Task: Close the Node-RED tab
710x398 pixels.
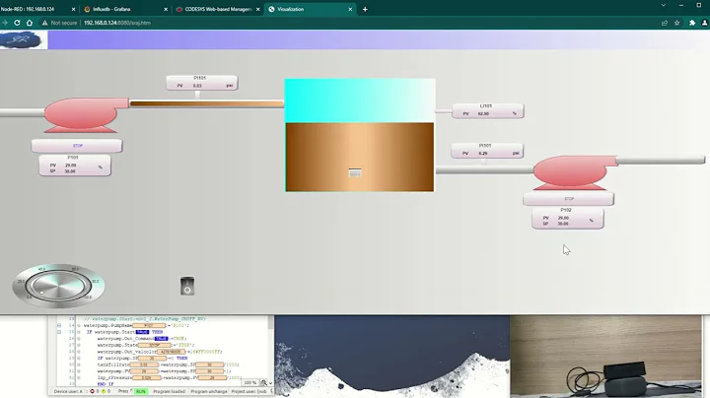Action: [x=73, y=9]
